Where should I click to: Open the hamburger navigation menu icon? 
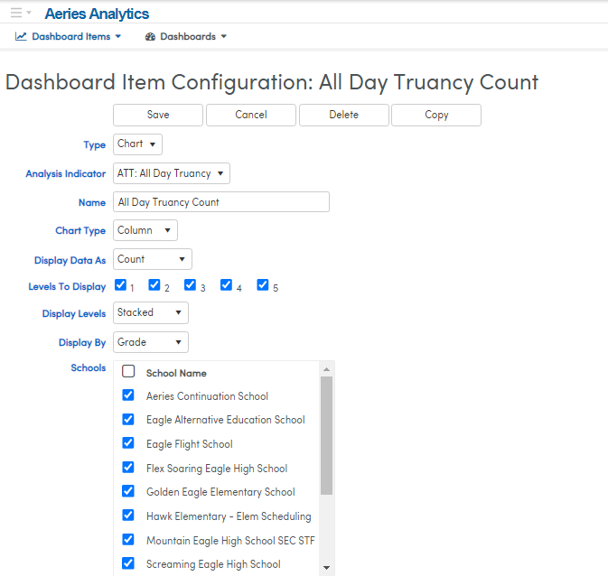(x=16, y=13)
